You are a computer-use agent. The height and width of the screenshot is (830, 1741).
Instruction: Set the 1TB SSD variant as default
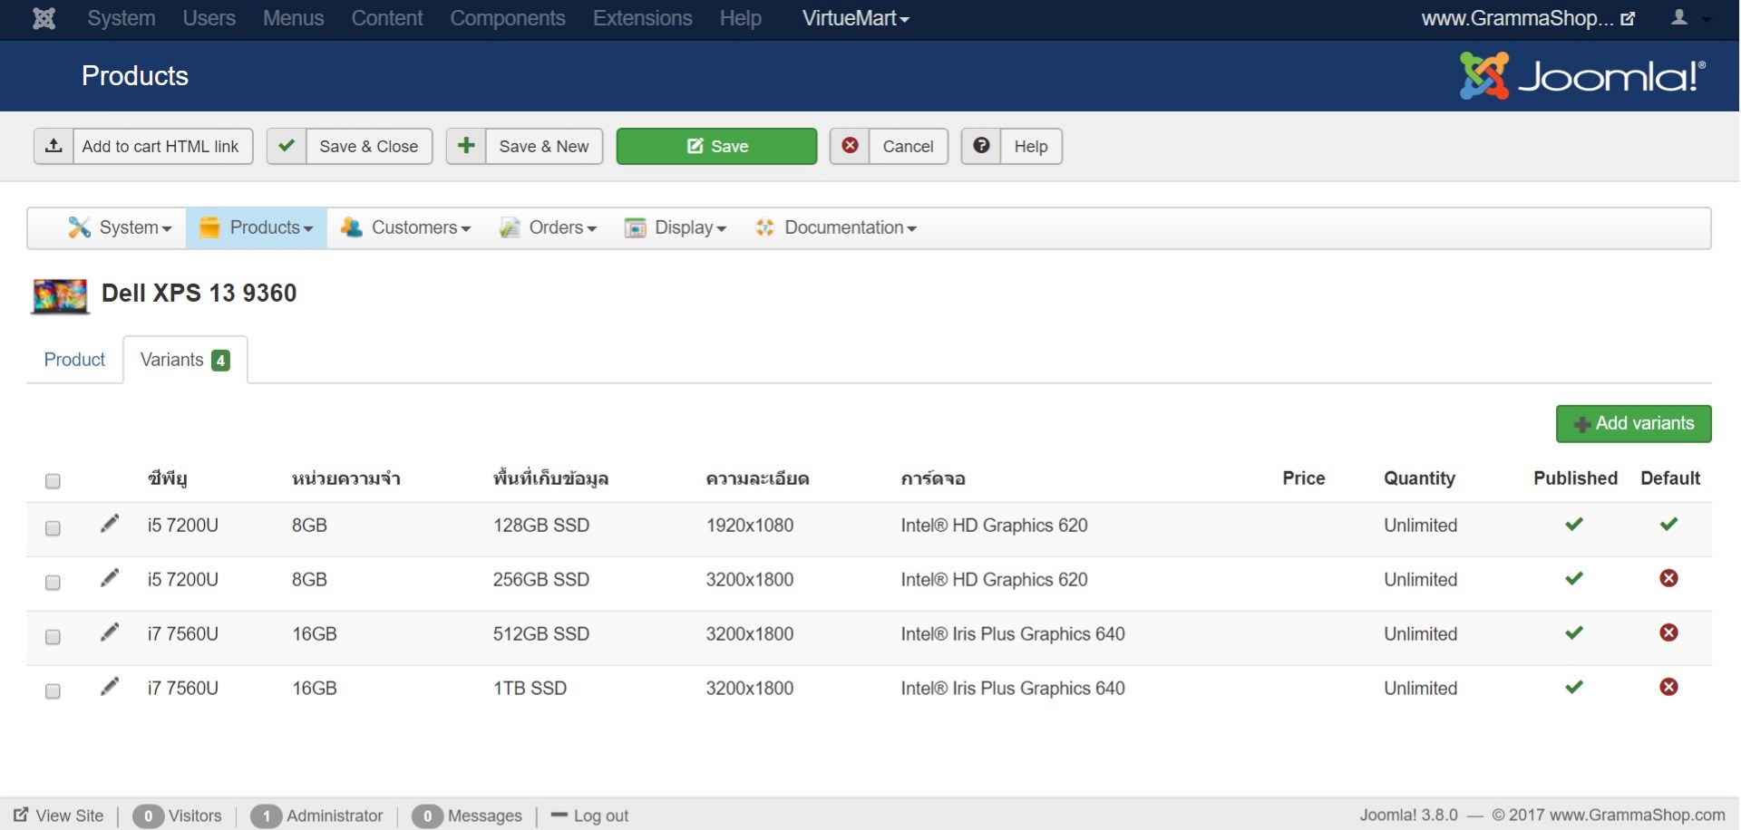coord(1668,687)
